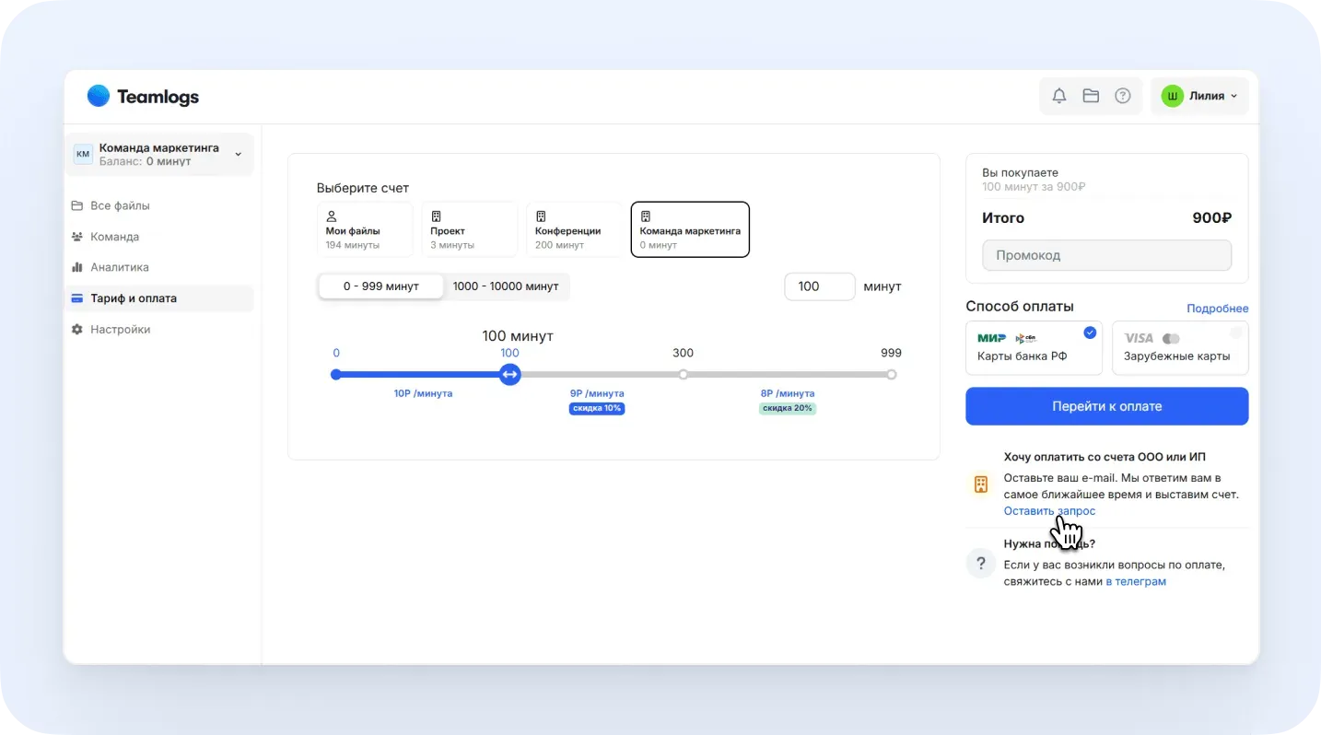
Task: Click the Способ оплаты heading
Action: 1020,307
